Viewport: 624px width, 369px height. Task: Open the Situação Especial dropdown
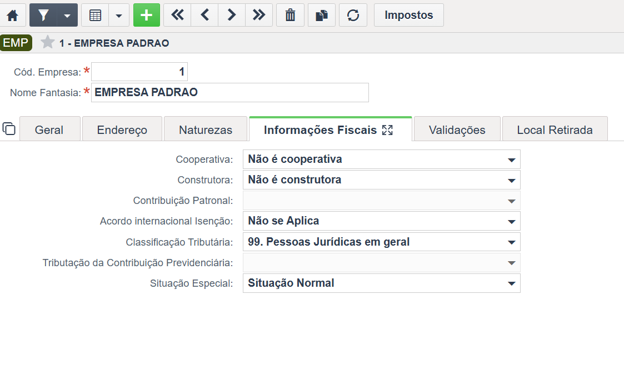point(382,283)
